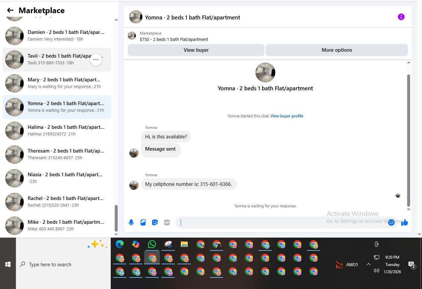This screenshot has width=422, height=289.
Task: Open conversation information via purple info icon
Action: 401,17
